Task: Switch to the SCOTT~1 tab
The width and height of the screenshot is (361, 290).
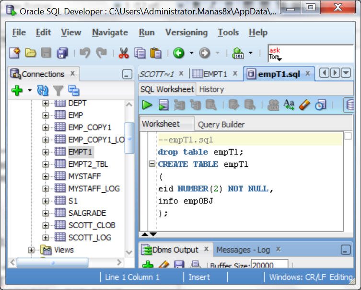Action: click(157, 74)
